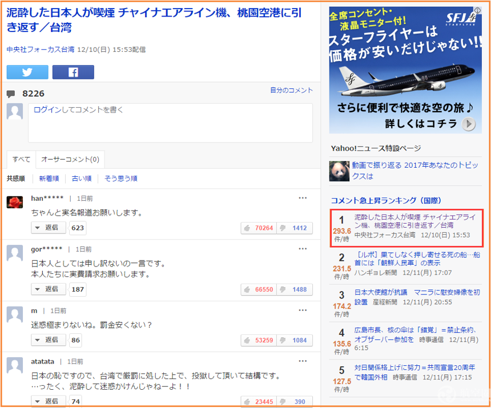Open more options for han***** comment
This screenshot has height=408, width=491.
tap(303, 198)
